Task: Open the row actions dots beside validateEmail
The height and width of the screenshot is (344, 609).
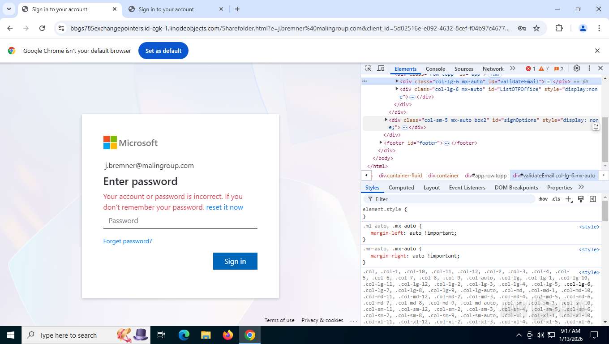Action: pyautogui.click(x=365, y=81)
